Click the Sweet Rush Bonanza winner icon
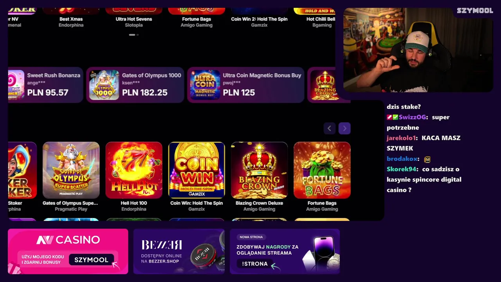The width and height of the screenshot is (501, 282). click(x=16, y=85)
